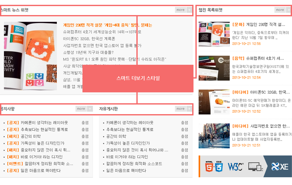Open '소행성 19년뒤 지구와 대충돌?' news link
Image resolution: width=292 pixels, height=185 pixels.
coord(88,53)
